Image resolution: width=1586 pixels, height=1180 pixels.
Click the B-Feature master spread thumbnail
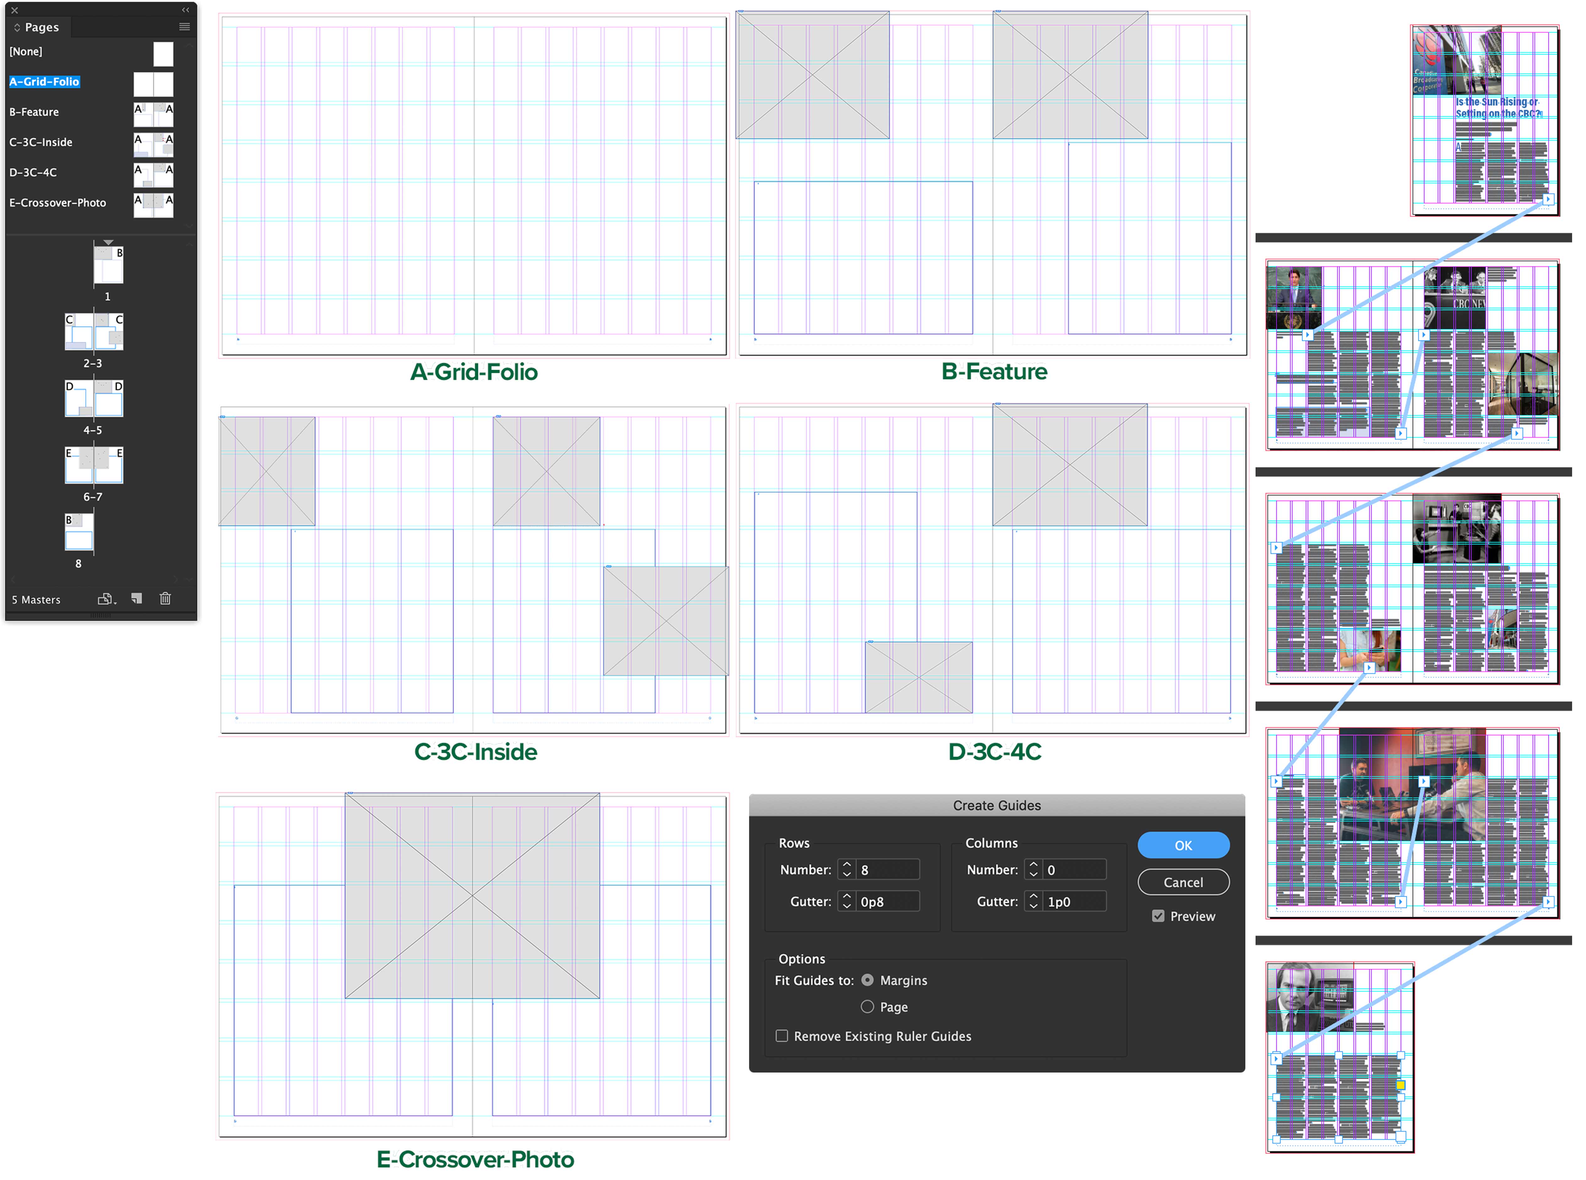tap(154, 114)
